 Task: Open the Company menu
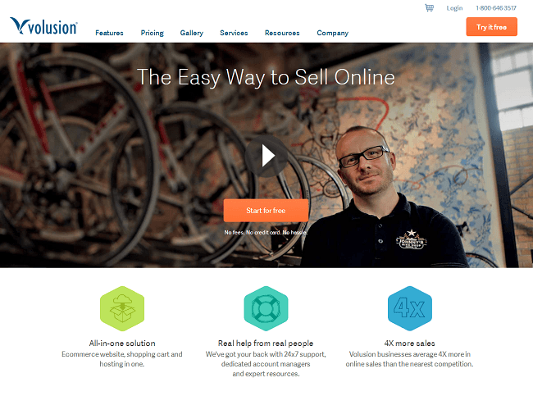[332, 33]
